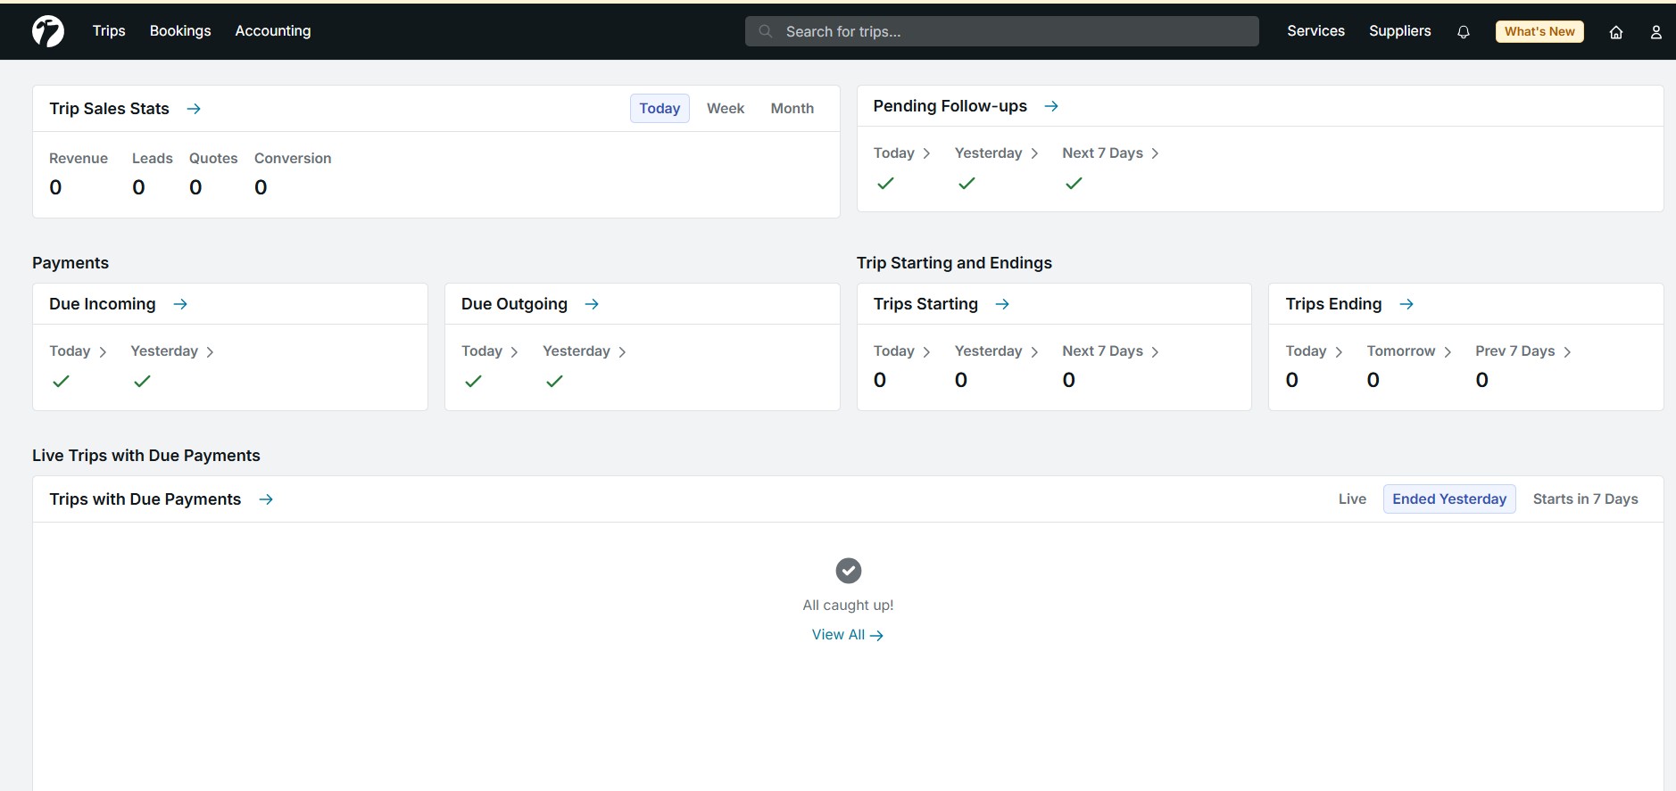The image size is (1676, 791).
Task: Click the Today checkmark under Due Incoming
Action: 61,381
